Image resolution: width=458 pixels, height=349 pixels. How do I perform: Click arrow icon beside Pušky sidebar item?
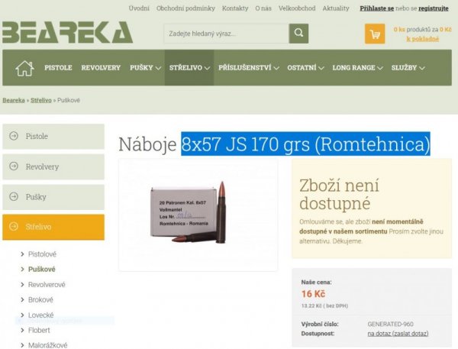pyautogui.click(x=14, y=197)
